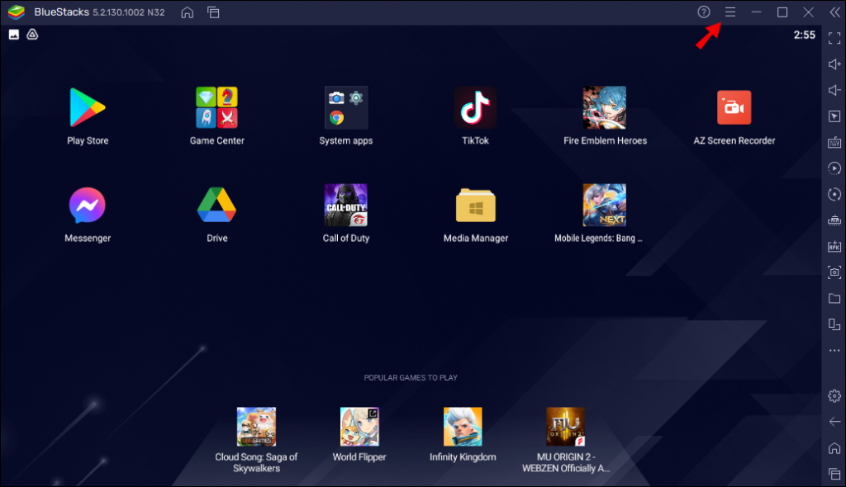Screen dimensions: 846x487
Task: Activate the Shake tool in the sidebar
Action: 834,220
